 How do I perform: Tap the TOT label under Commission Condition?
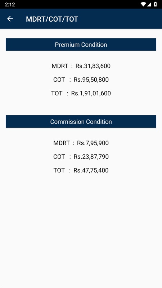[59, 170]
